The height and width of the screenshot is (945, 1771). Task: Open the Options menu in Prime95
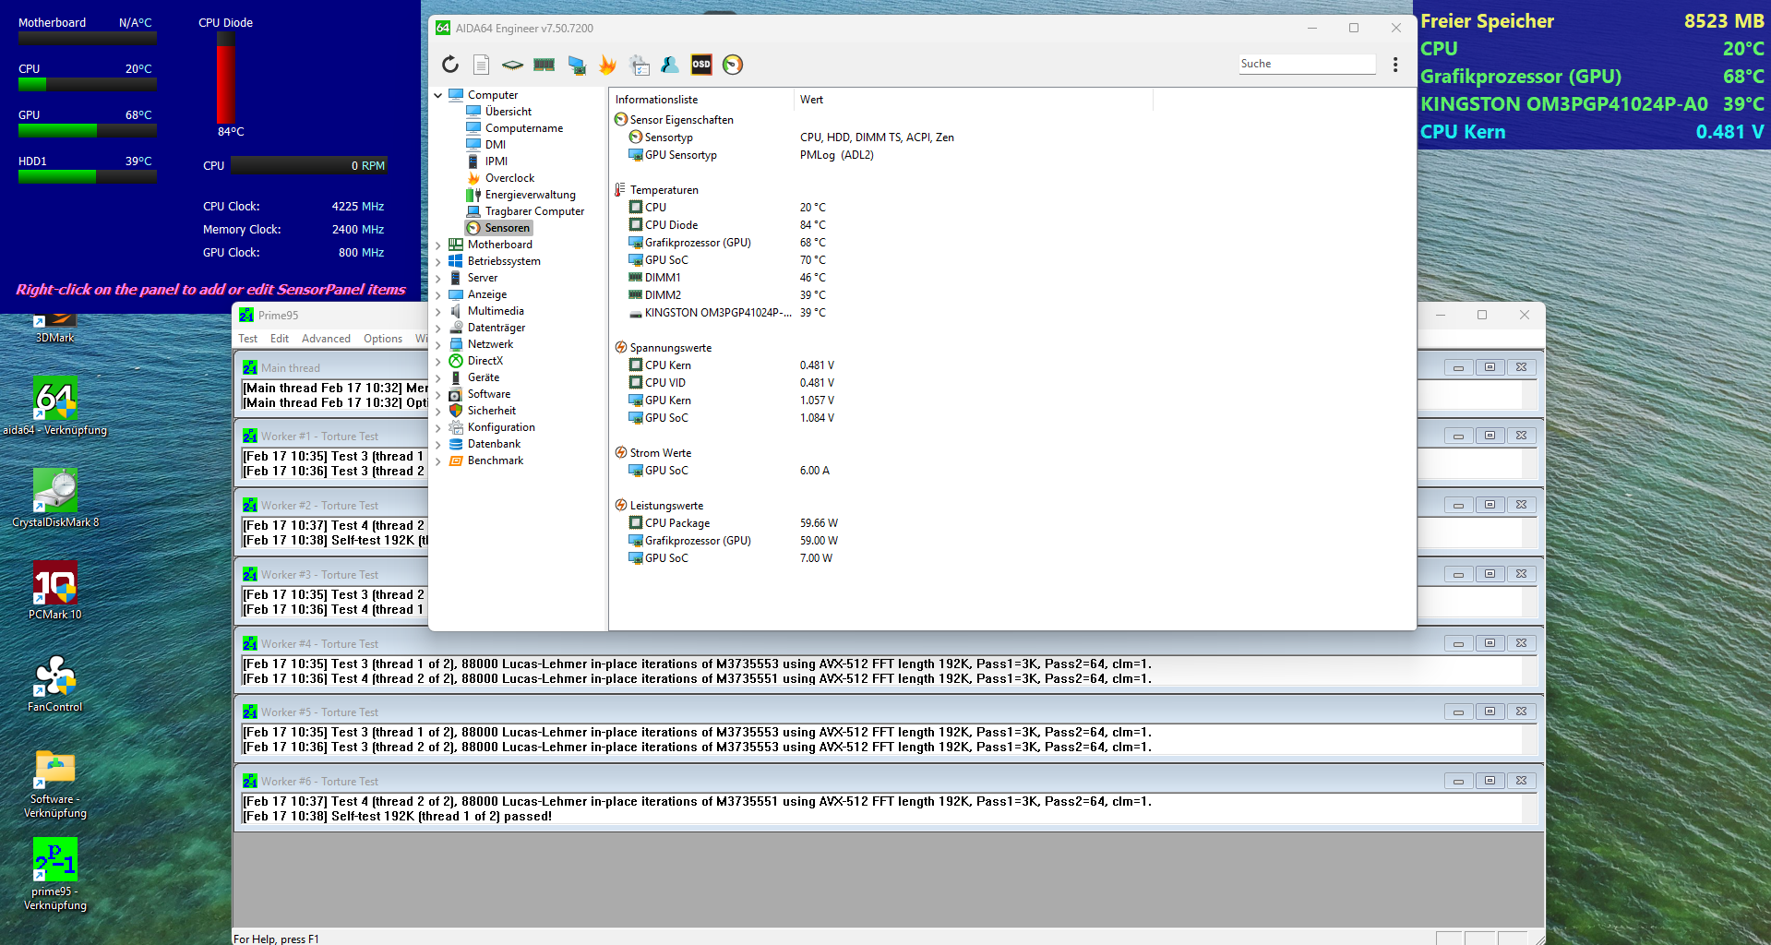383,339
